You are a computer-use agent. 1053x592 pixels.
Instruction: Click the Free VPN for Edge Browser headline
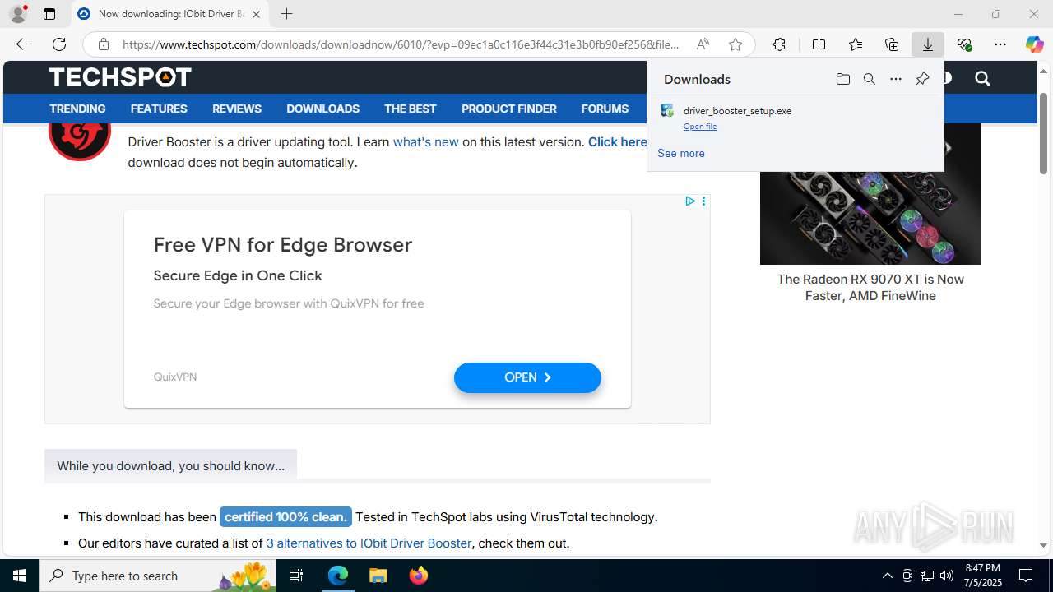click(283, 244)
